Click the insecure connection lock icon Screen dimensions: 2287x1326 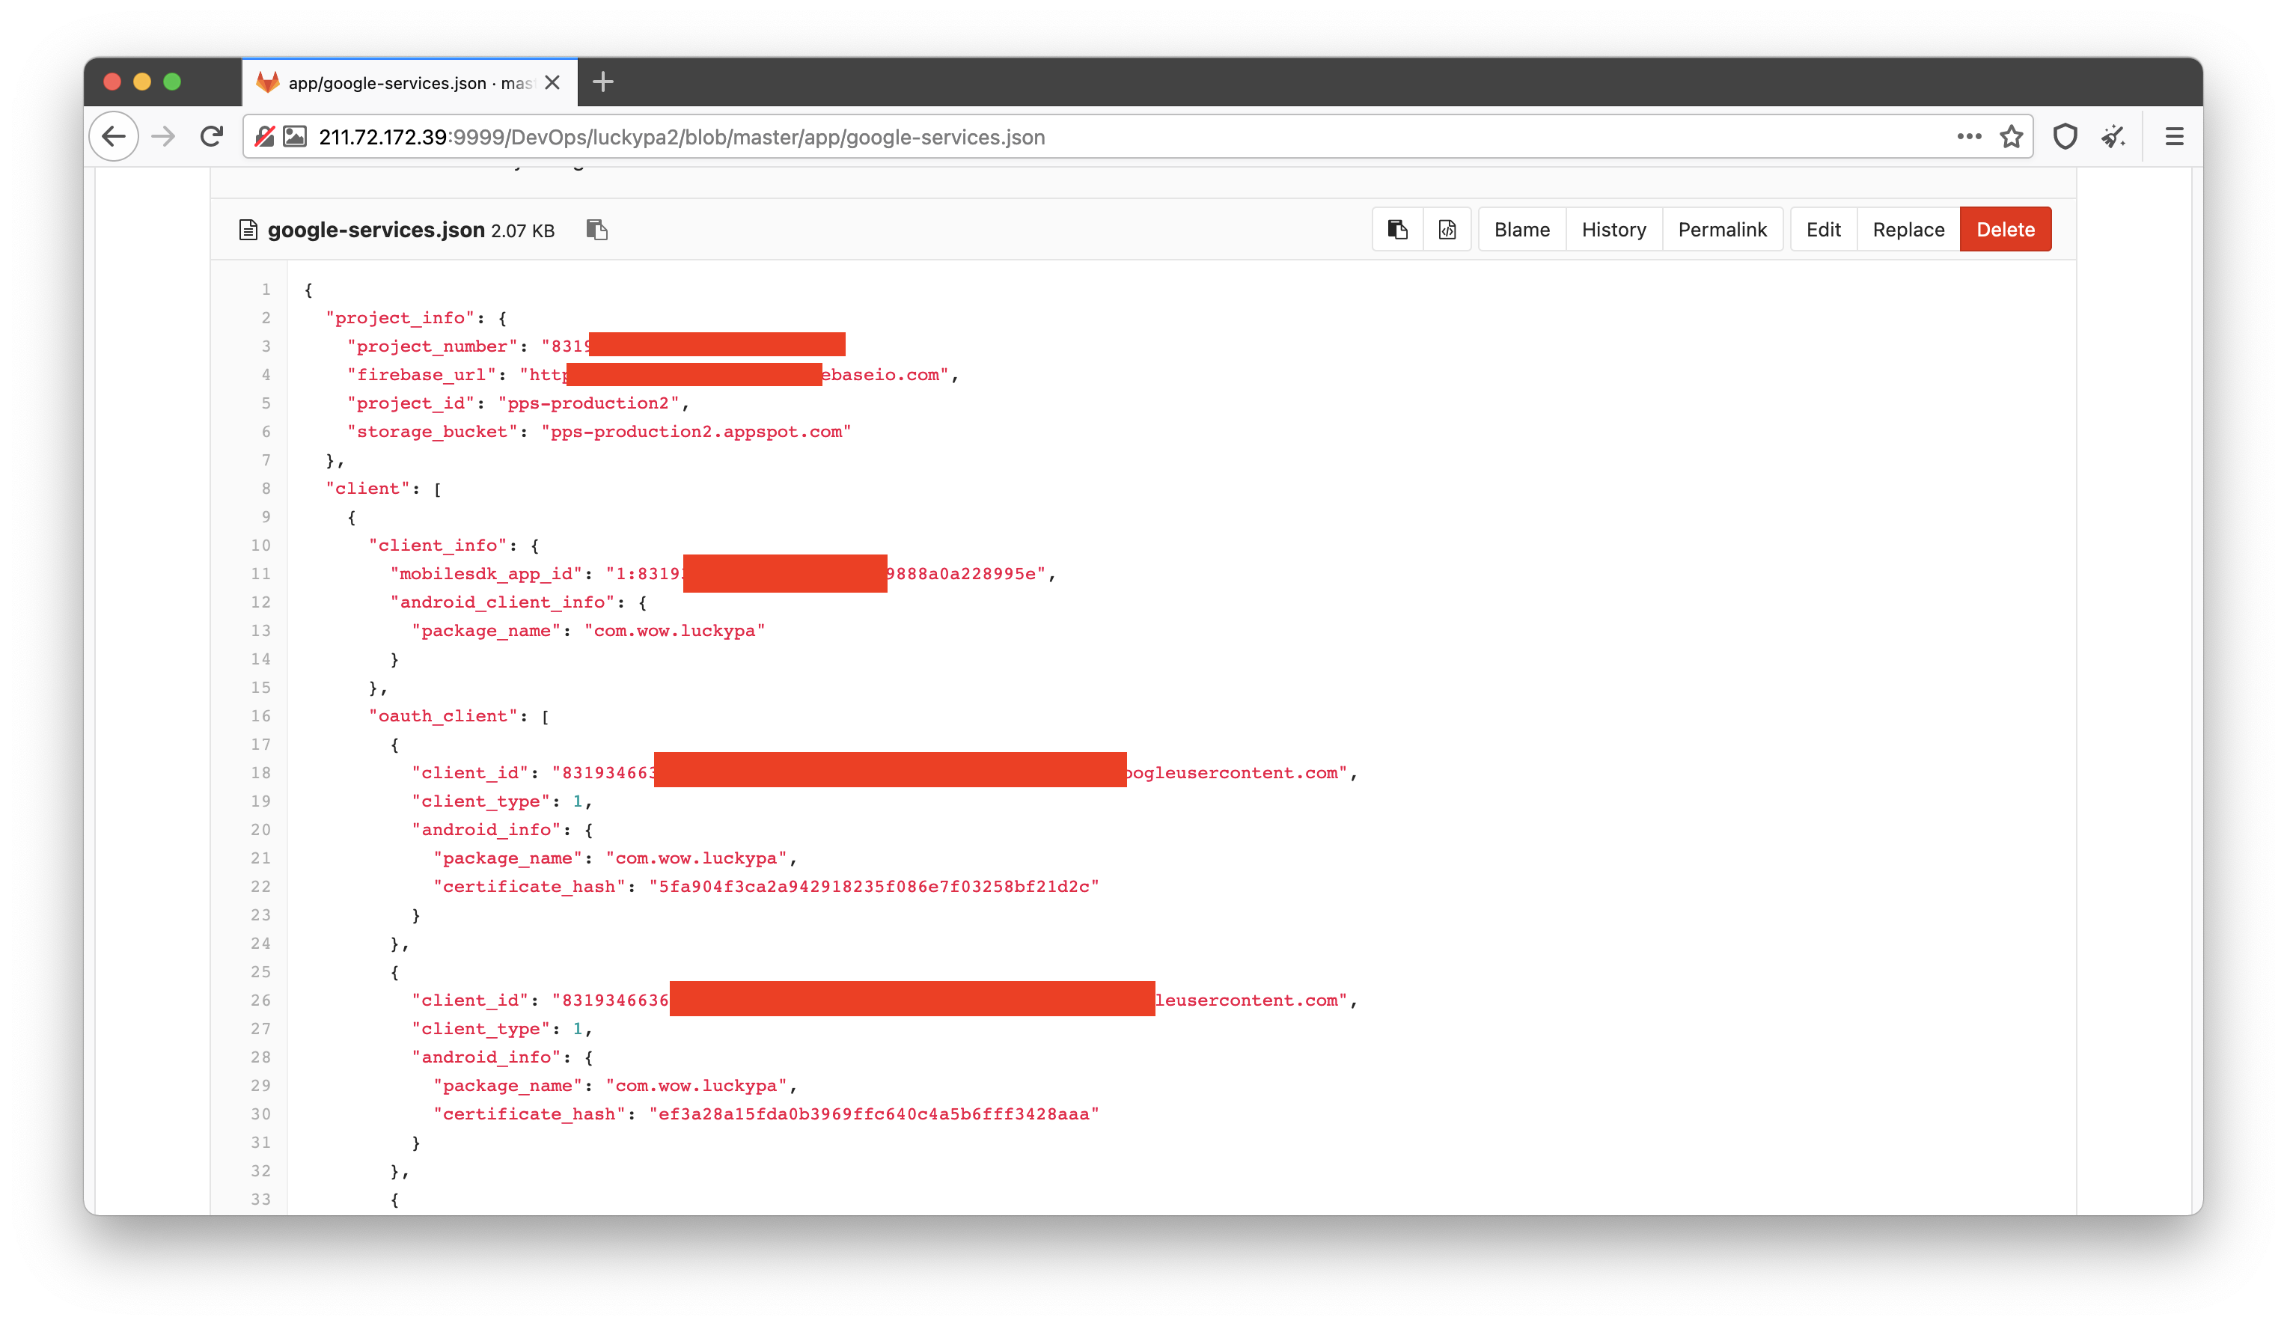pyautogui.click(x=264, y=137)
